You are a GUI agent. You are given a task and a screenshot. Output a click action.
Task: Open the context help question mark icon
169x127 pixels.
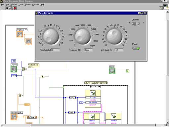[161, 8]
